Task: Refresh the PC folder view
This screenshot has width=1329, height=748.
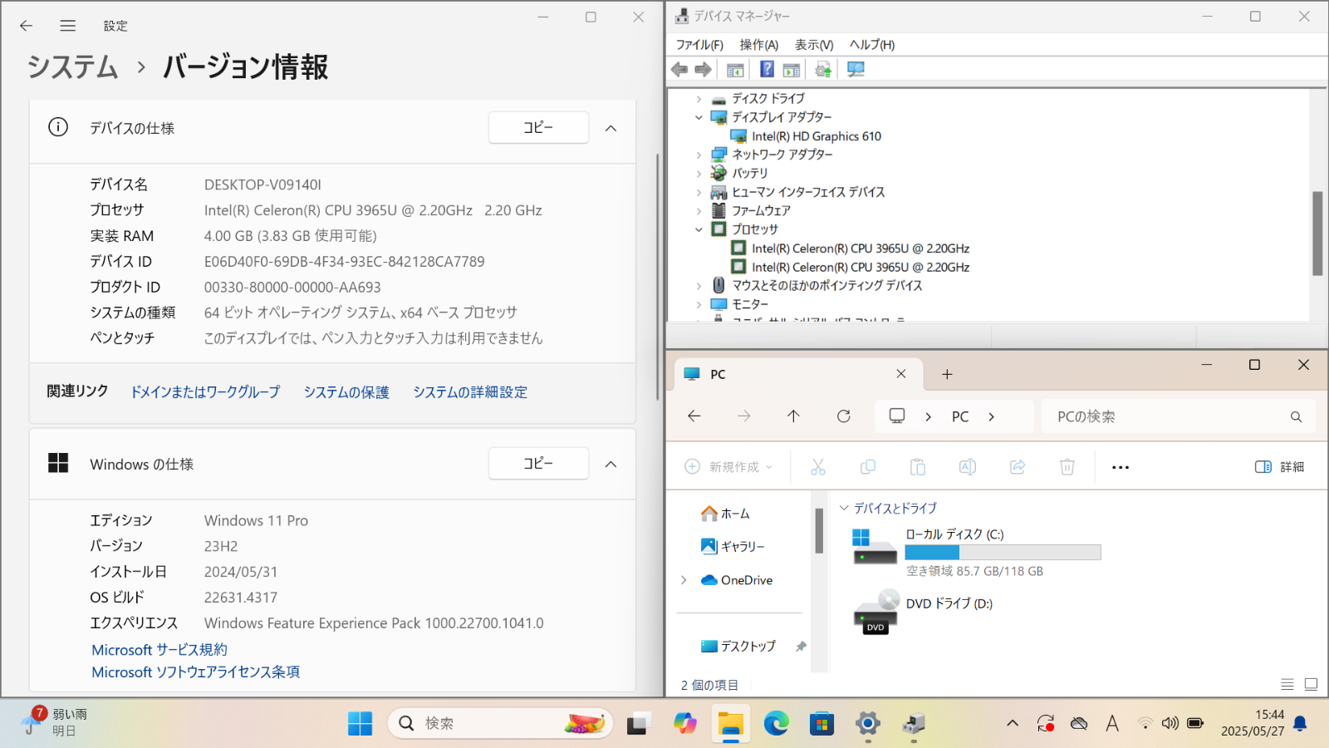Action: pos(844,416)
